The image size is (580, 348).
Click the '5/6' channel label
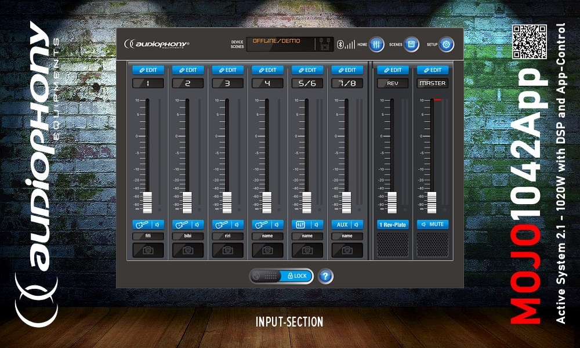tap(307, 83)
